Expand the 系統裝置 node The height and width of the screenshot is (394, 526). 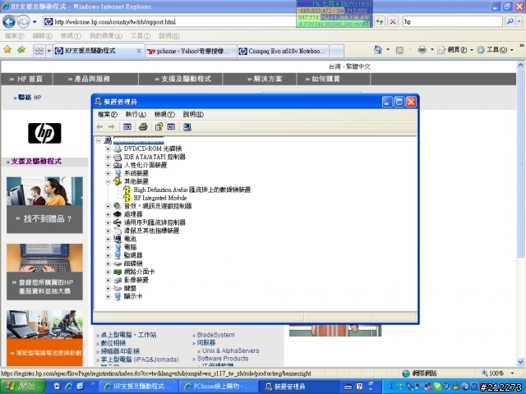tap(108, 173)
